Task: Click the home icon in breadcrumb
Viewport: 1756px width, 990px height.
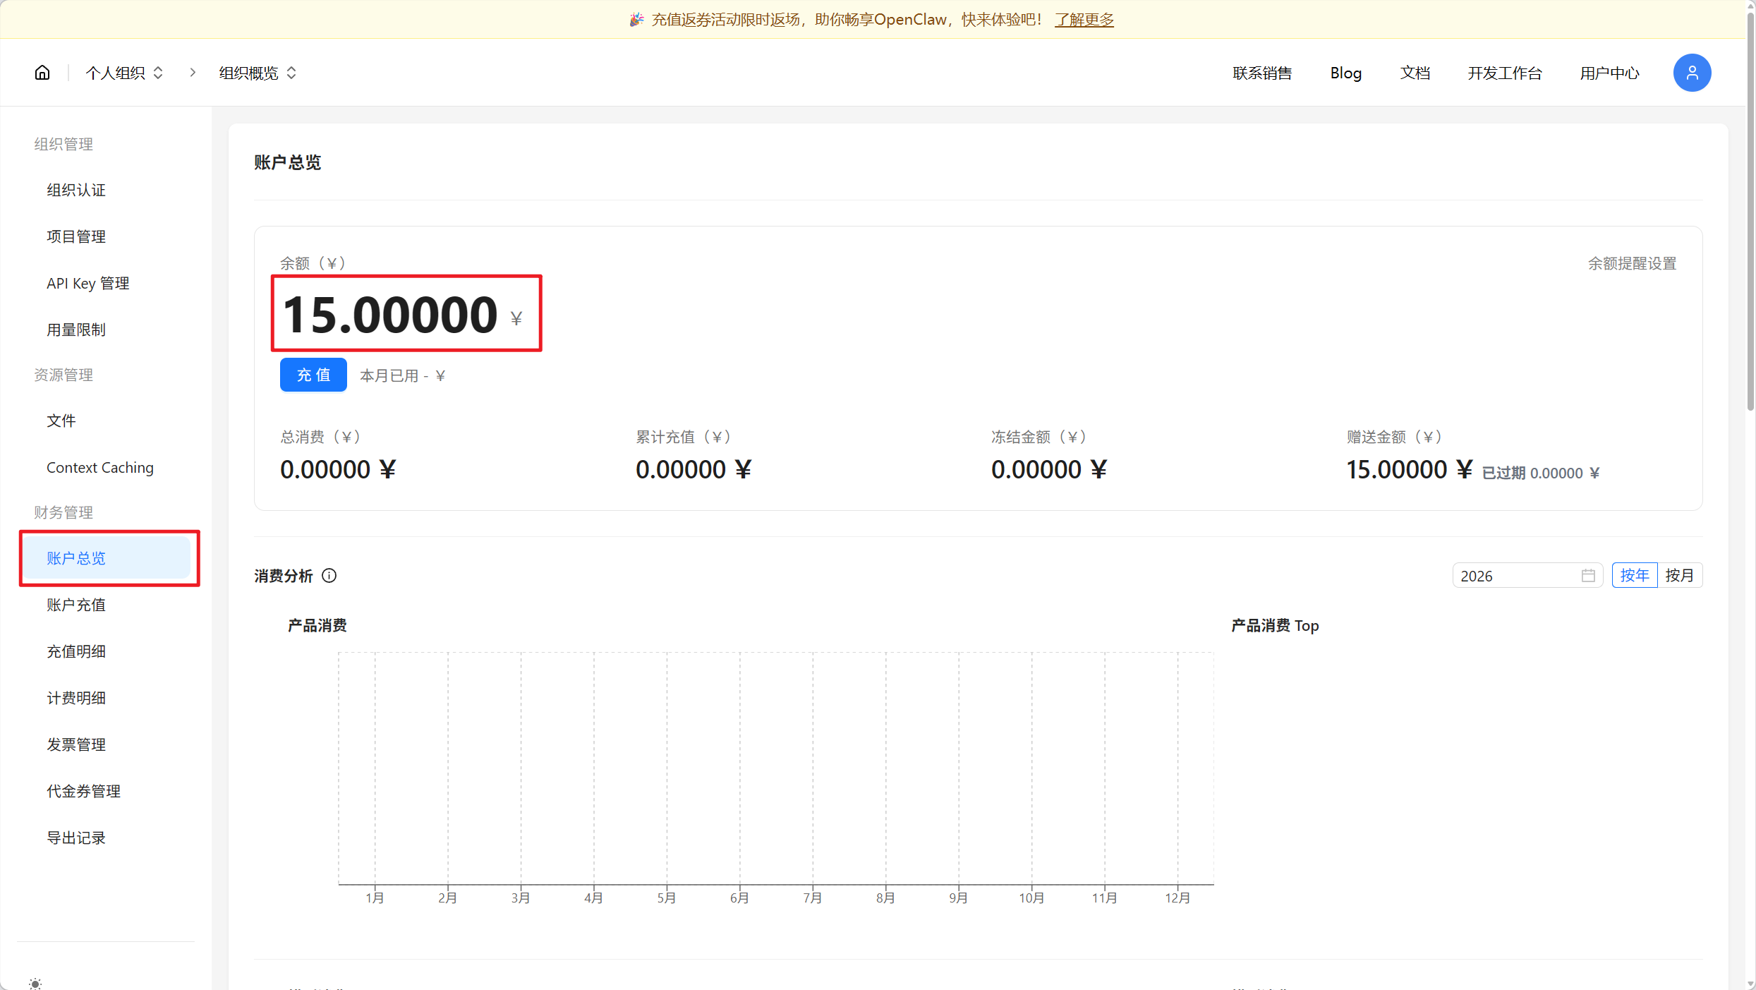Action: click(x=42, y=73)
